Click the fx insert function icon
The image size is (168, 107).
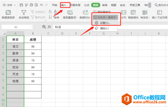pos(49,27)
